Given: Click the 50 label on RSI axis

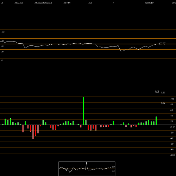Looking at the screenshot, I should coord(2,46).
